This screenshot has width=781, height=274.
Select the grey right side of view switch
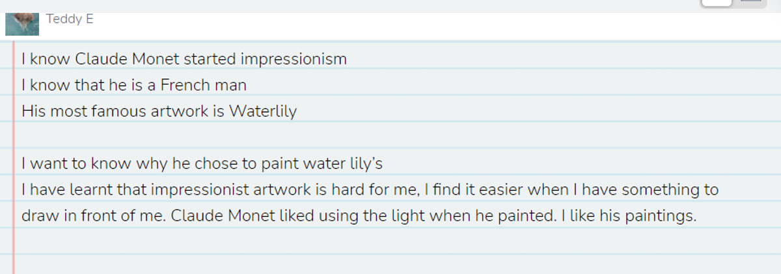coord(750,3)
